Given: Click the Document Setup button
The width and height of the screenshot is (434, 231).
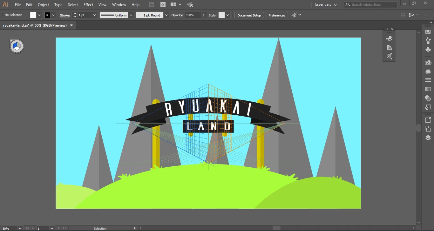Looking at the screenshot, I should pos(249,15).
